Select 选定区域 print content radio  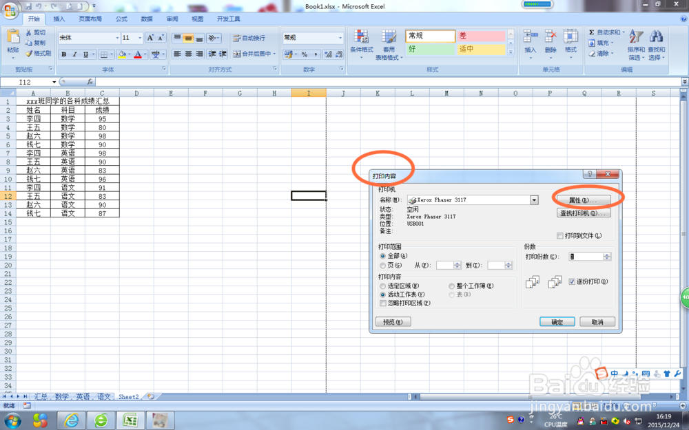[382, 286]
